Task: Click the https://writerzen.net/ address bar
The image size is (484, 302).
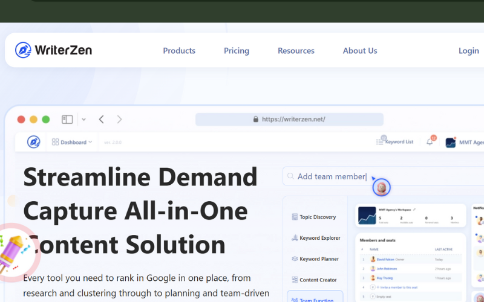Action: click(289, 119)
